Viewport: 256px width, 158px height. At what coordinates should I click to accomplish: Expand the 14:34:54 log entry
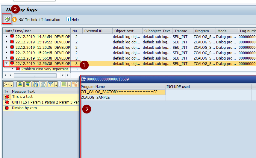6,37
